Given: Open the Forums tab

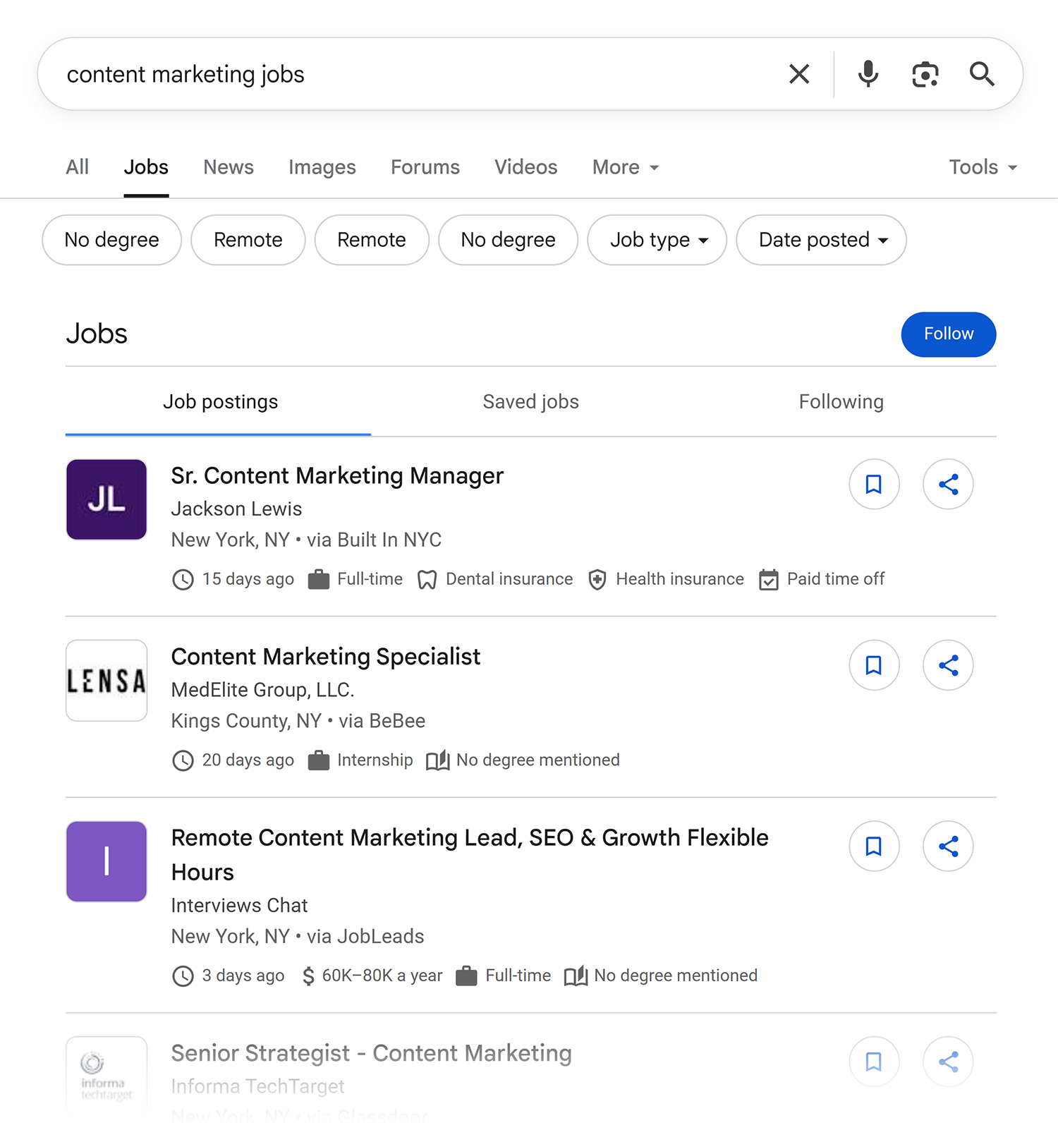Looking at the screenshot, I should pos(425,167).
